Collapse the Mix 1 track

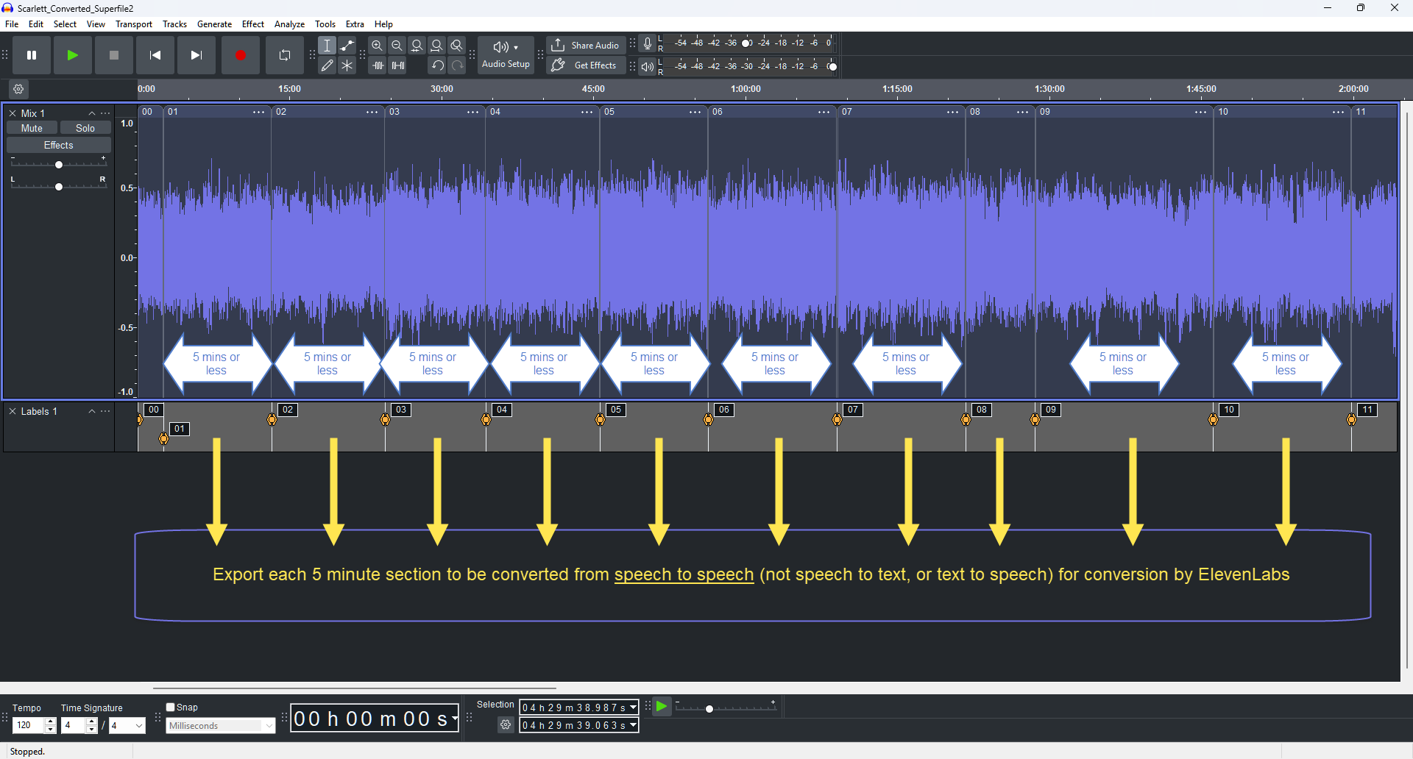[x=92, y=113]
